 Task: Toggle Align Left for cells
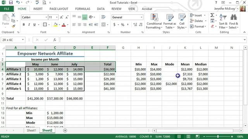point(74,25)
